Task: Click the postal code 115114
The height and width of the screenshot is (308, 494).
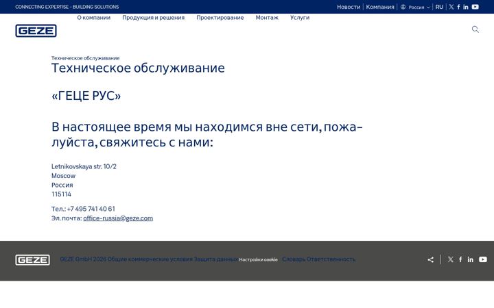Action: pos(62,194)
